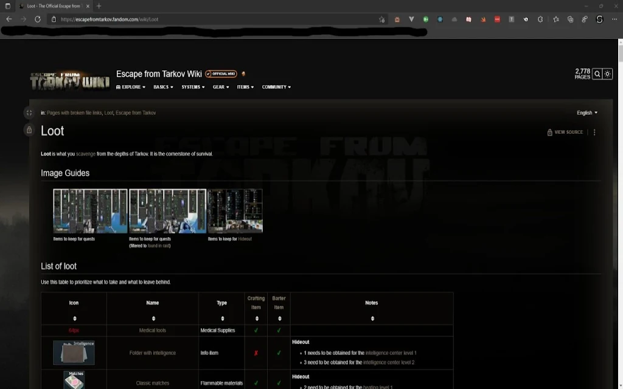Open the gray T extension icon
The image size is (623, 389).
tap(511, 19)
